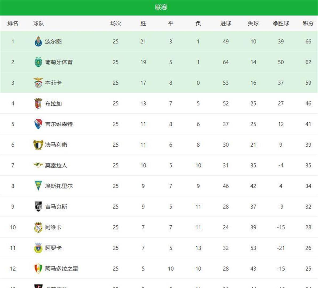Open the 阿维卡 team name link
The image size is (318, 288).
coord(53,227)
